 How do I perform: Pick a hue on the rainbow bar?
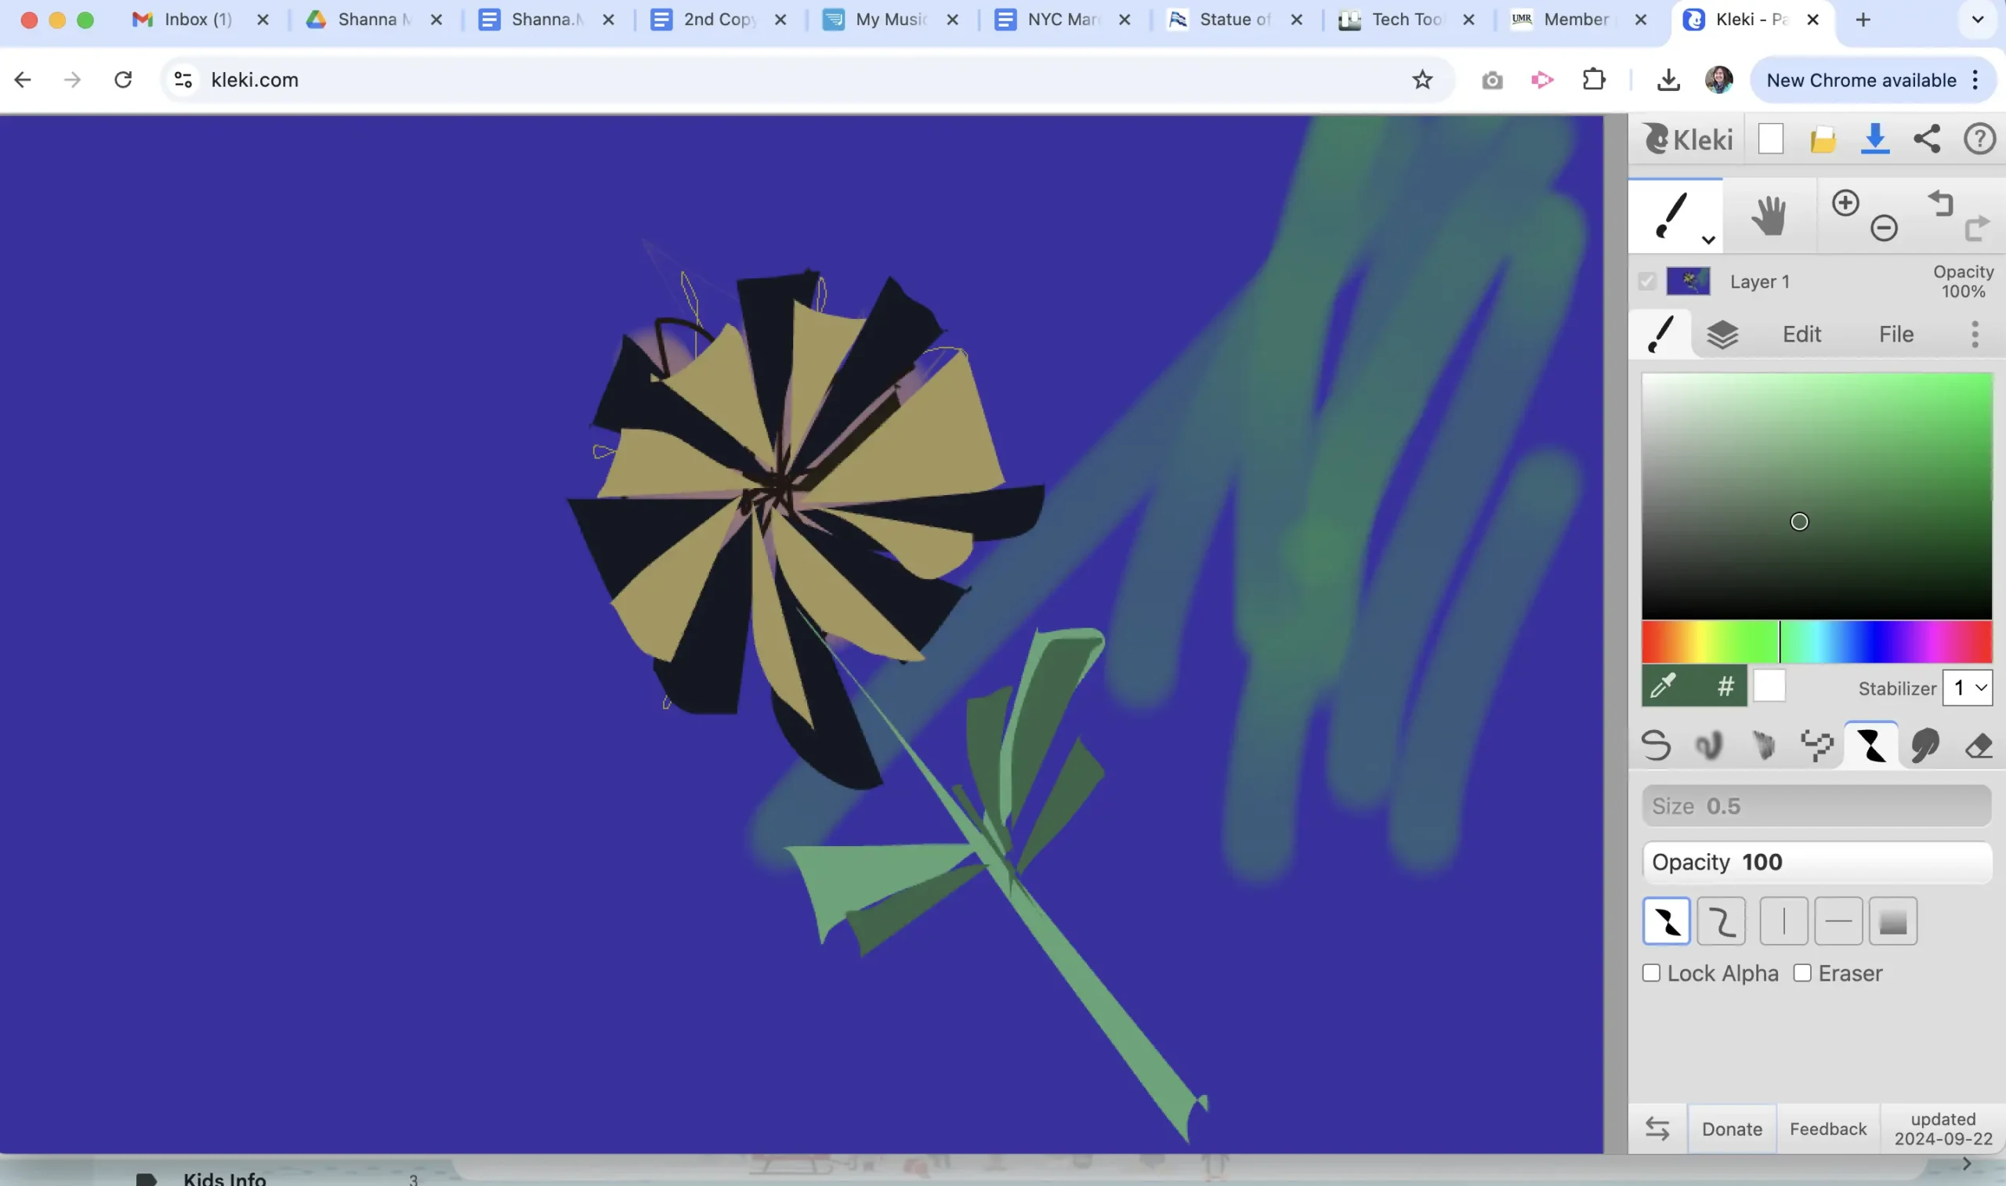click(x=1816, y=642)
